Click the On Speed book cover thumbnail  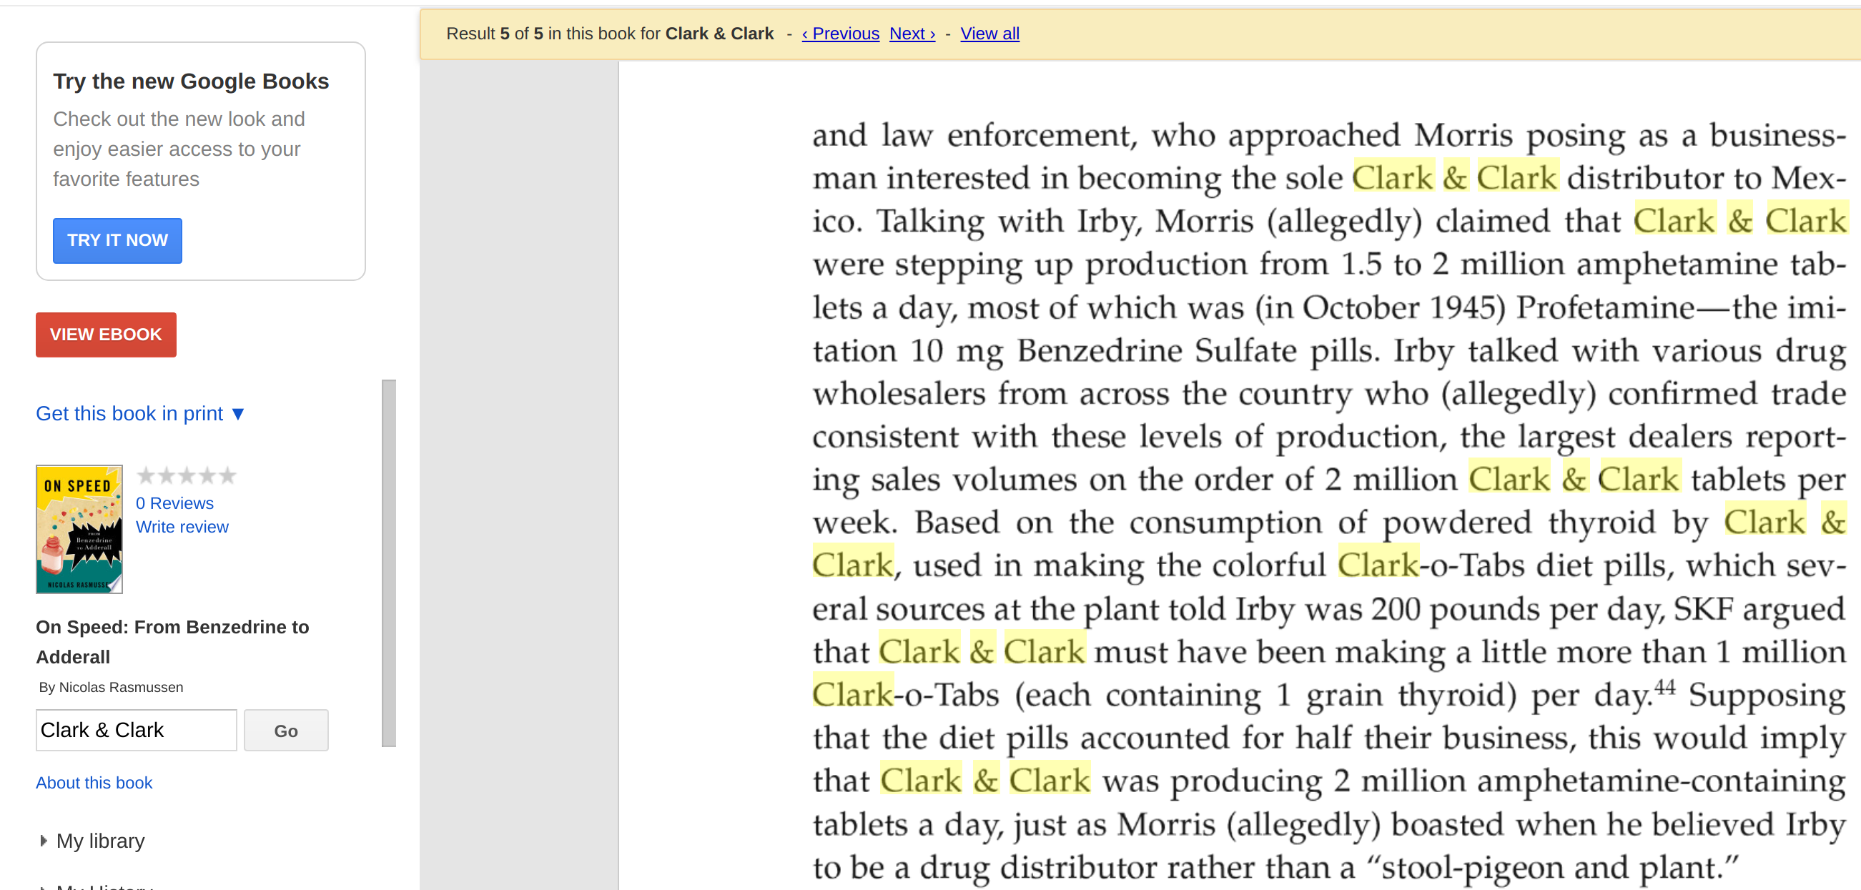[79, 529]
